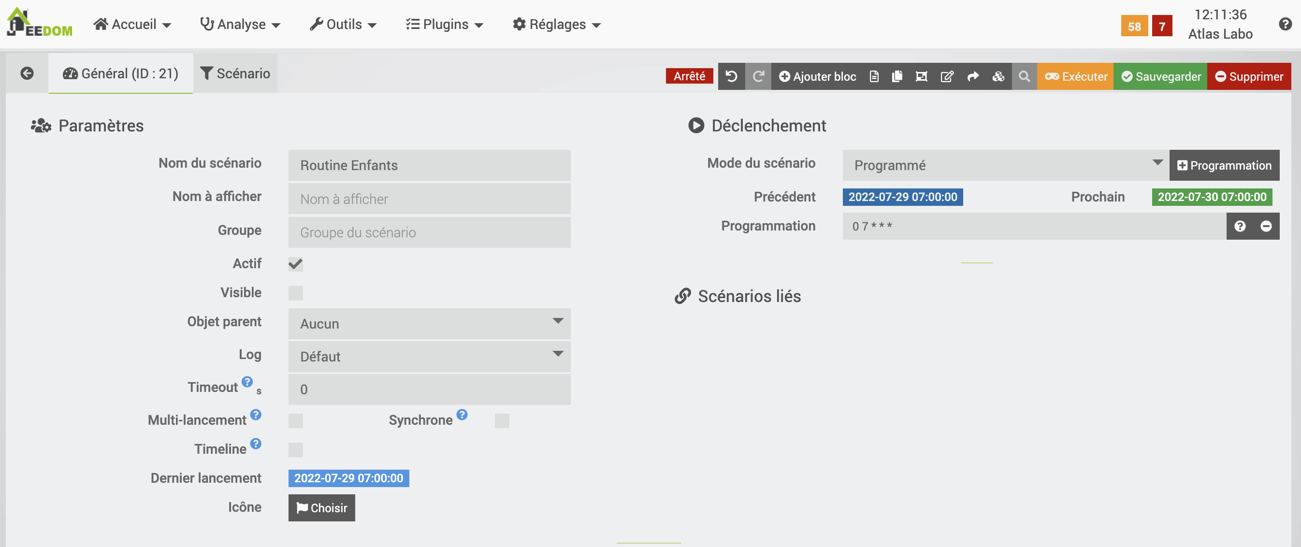Open the templates cubes icon
Image resolution: width=1301 pixels, height=547 pixels.
click(x=998, y=76)
